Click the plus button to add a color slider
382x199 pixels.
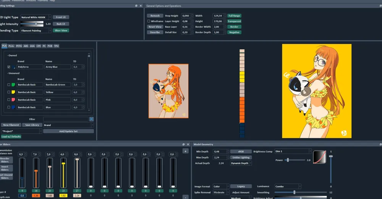point(185,151)
